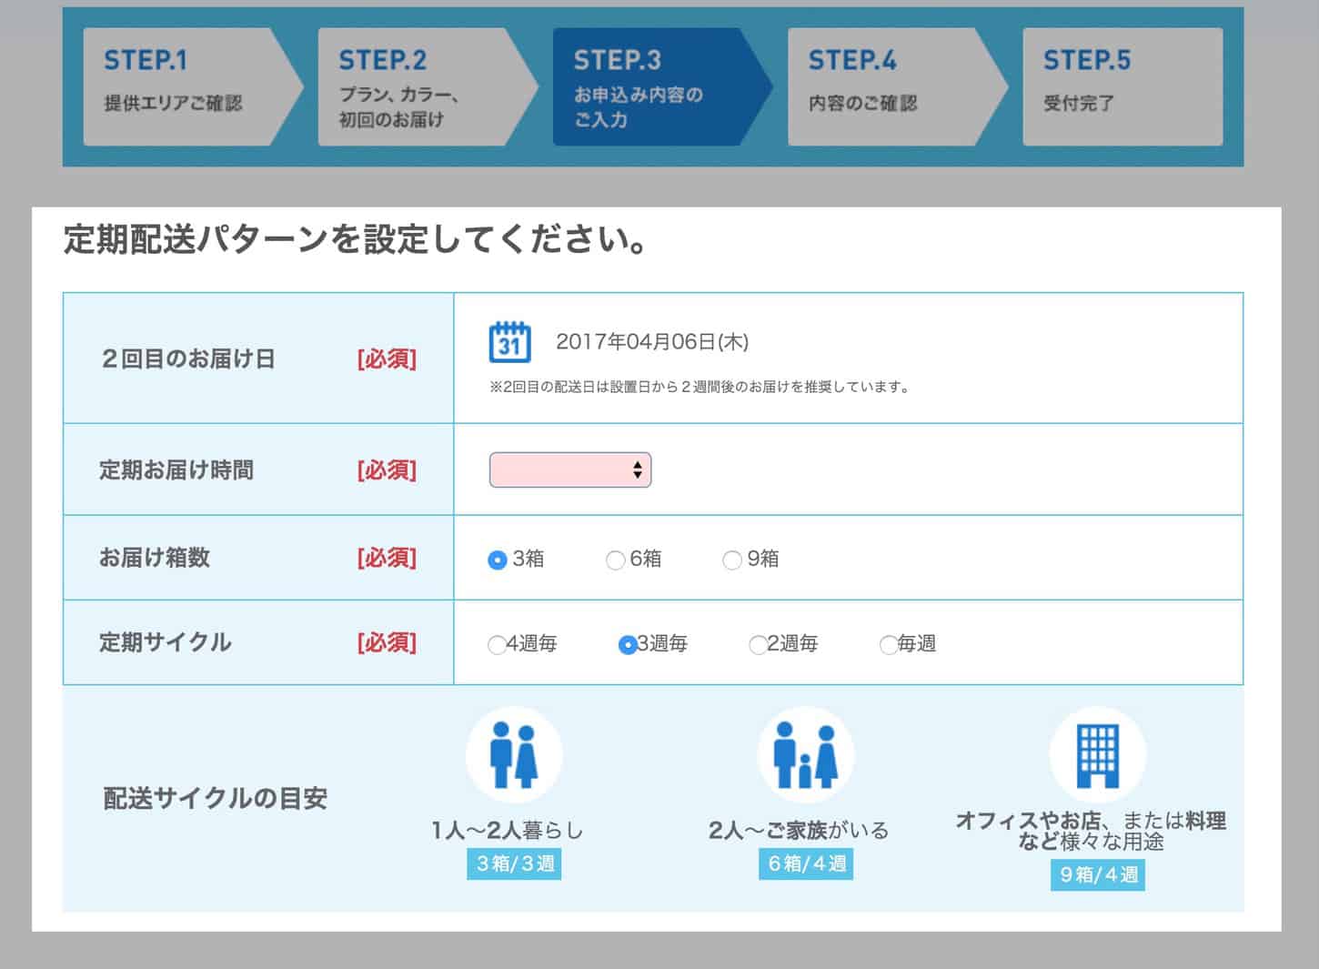Click the 9箱/4週 badge
The height and width of the screenshot is (969, 1319).
tap(1098, 874)
